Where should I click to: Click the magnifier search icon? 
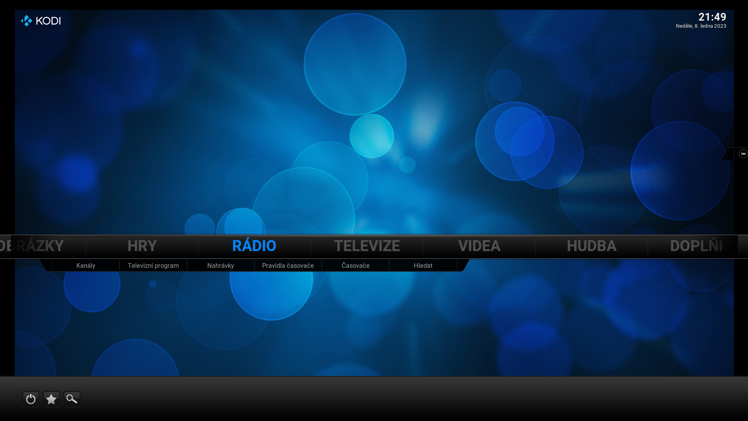coord(72,399)
